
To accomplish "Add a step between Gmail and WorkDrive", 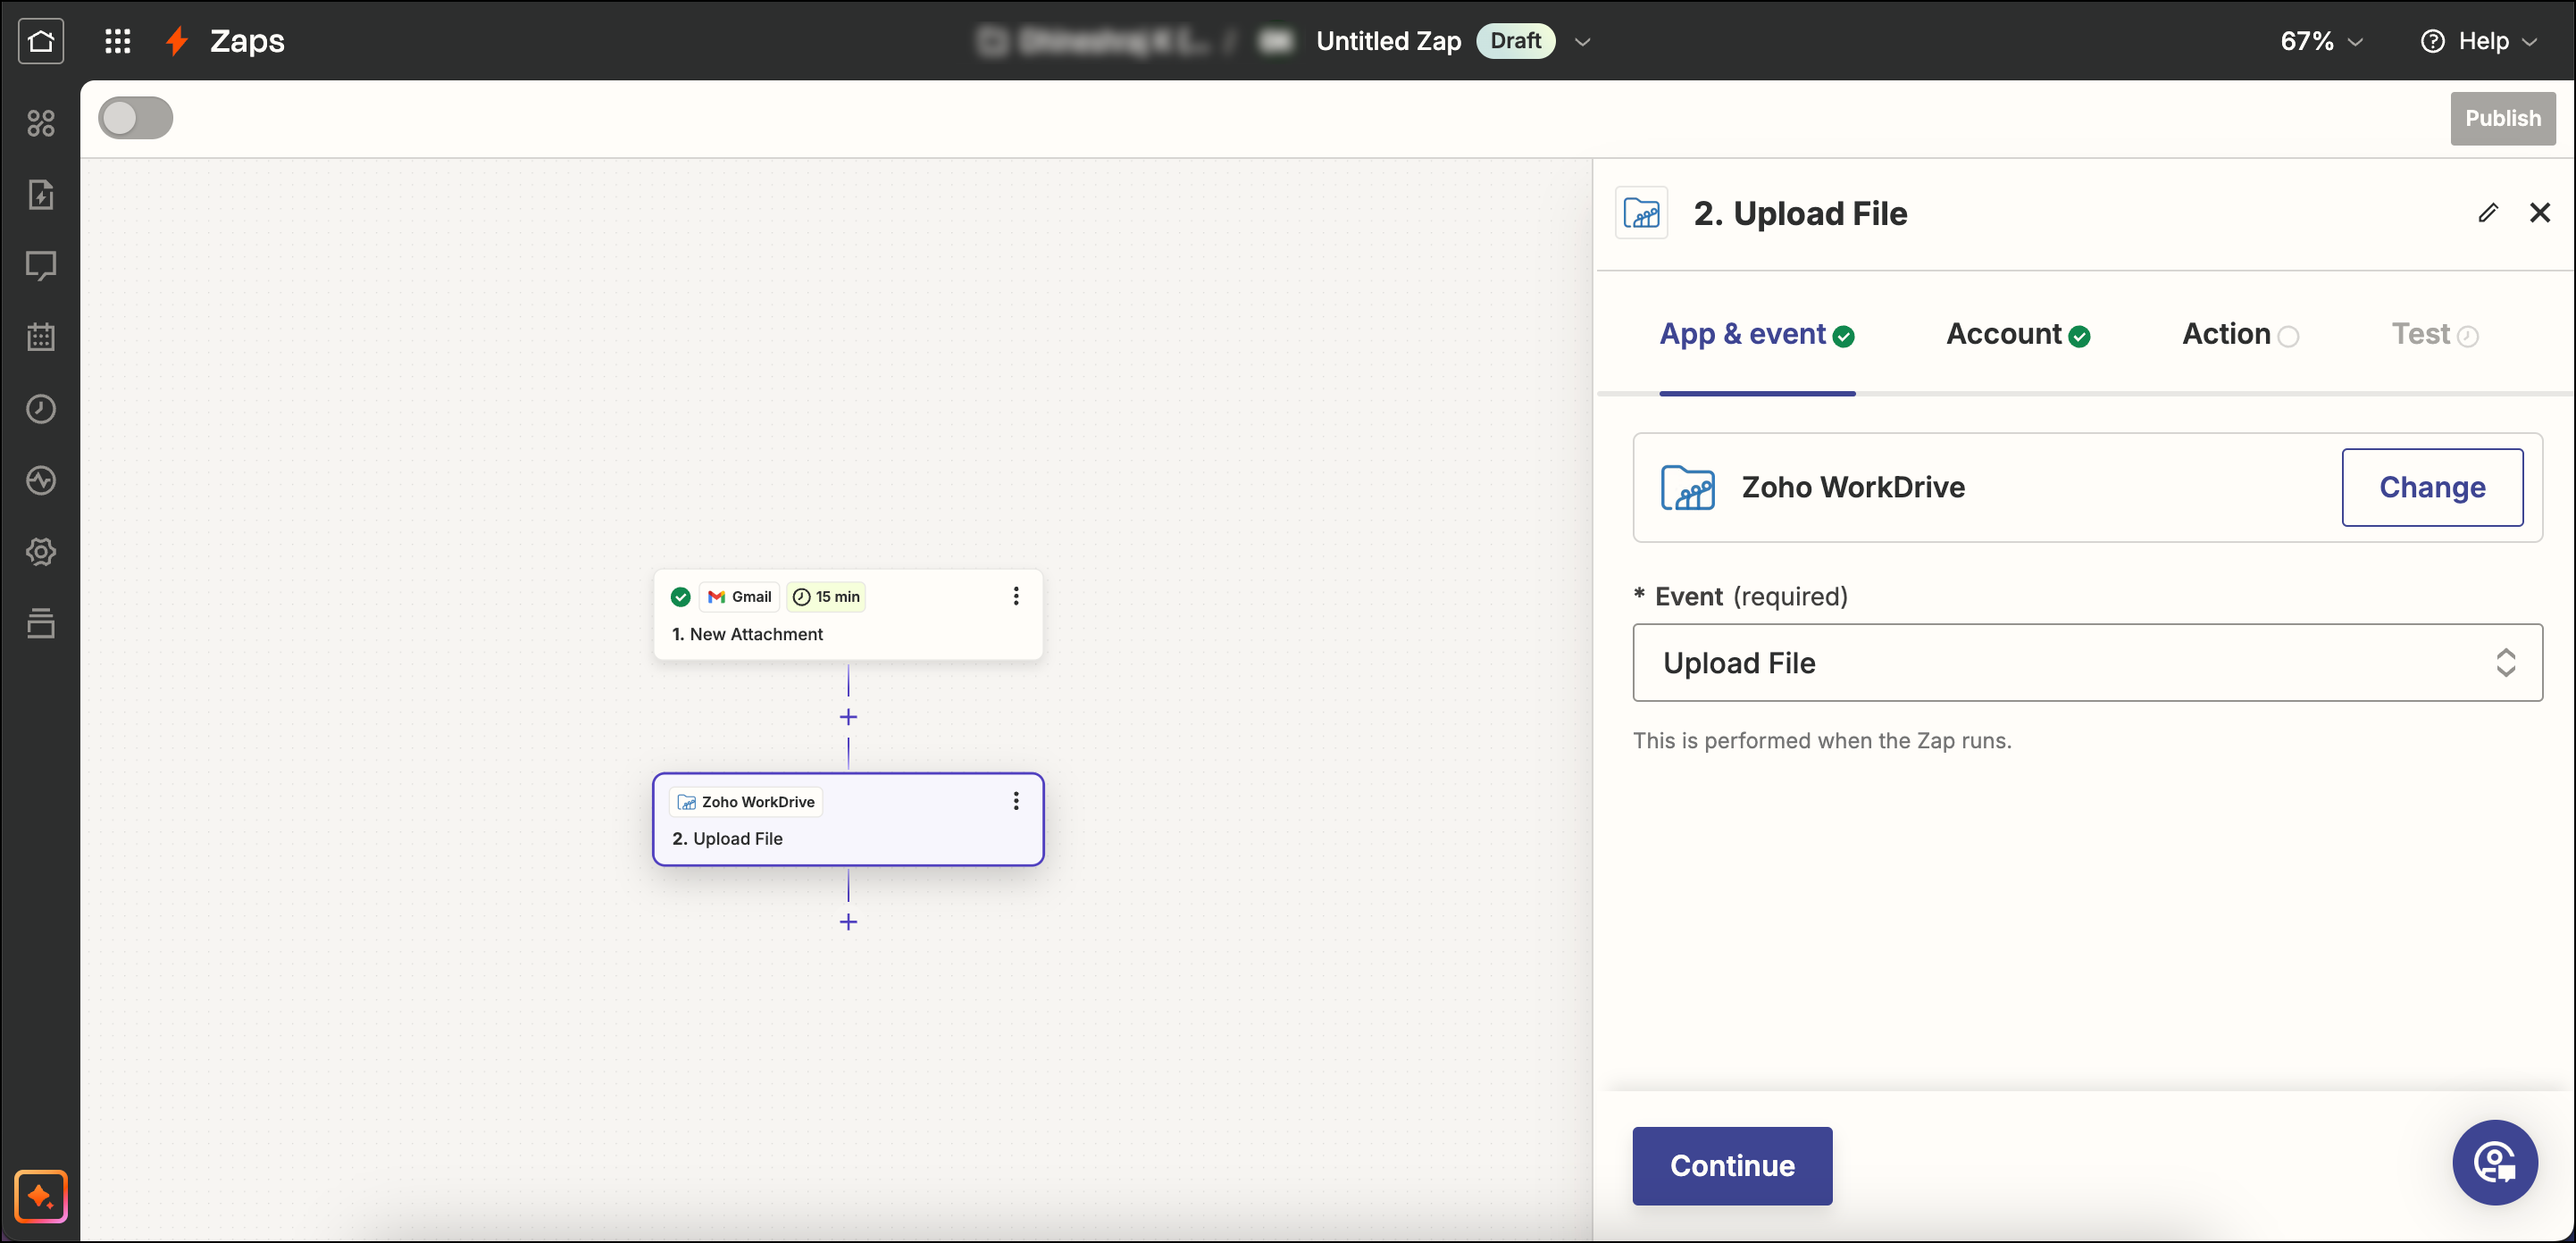I will click(x=848, y=717).
